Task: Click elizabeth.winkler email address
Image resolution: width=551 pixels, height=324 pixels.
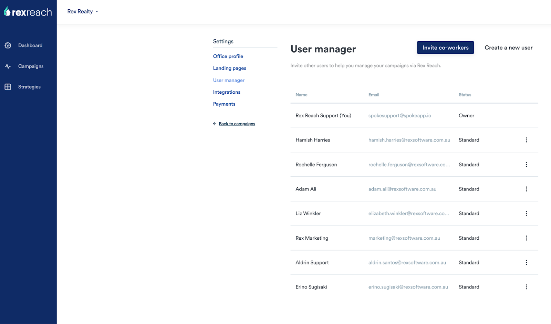Action: tap(409, 213)
